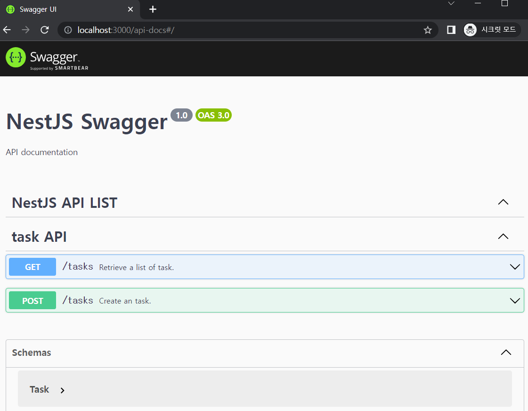The height and width of the screenshot is (411, 528).
Task: Open the tab search chevron in title bar
Action: pos(451,3)
